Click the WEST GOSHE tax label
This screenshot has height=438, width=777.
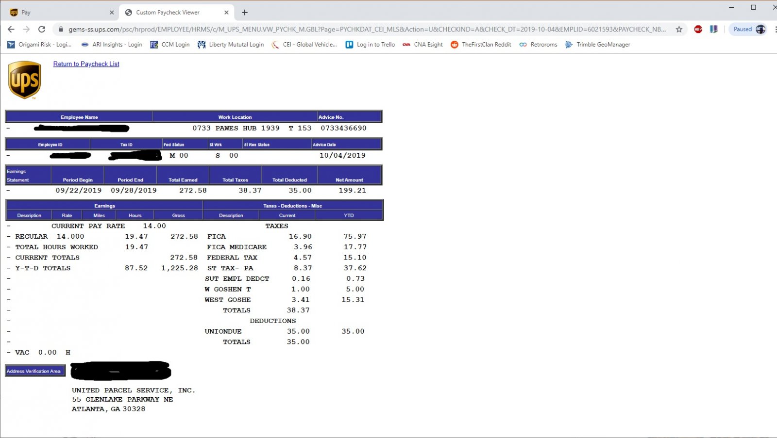click(228, 300)
